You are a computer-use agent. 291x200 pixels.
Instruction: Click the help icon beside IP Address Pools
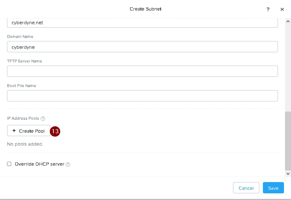tap(43, 119)
